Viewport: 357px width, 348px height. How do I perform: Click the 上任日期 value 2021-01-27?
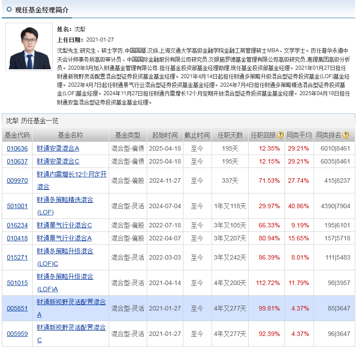point(100,40)
